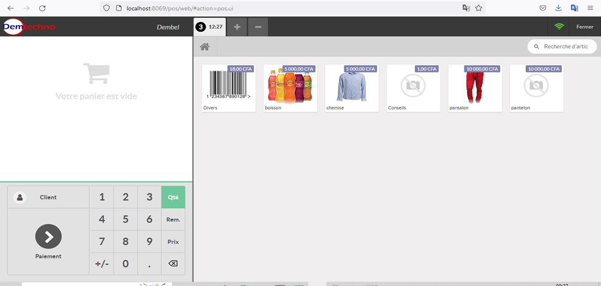Switch numpad to Prix price mode
Screen dimensions: 601x286
[173, 242]
